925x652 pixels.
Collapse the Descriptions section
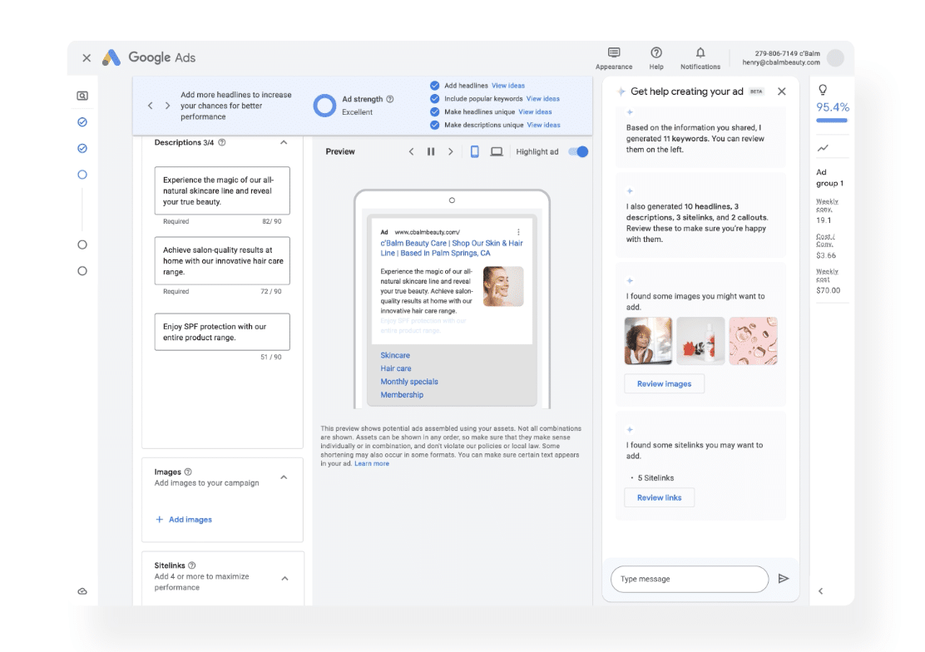(x=283, y=142)
